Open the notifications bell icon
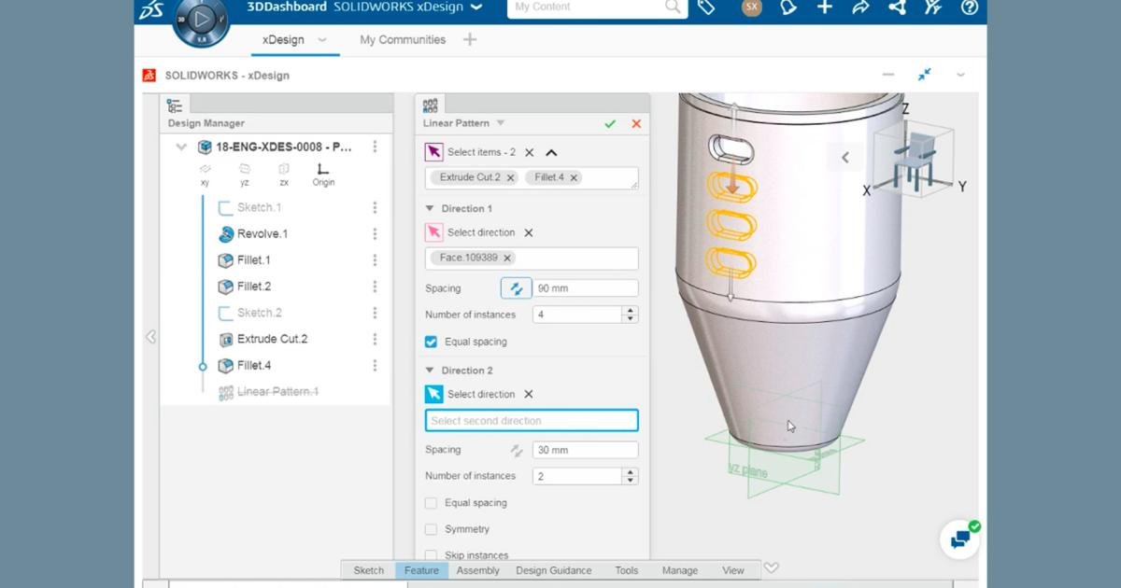Image resolution: width=1121 pixels, height=588 pixels. (x=788, y=7)
